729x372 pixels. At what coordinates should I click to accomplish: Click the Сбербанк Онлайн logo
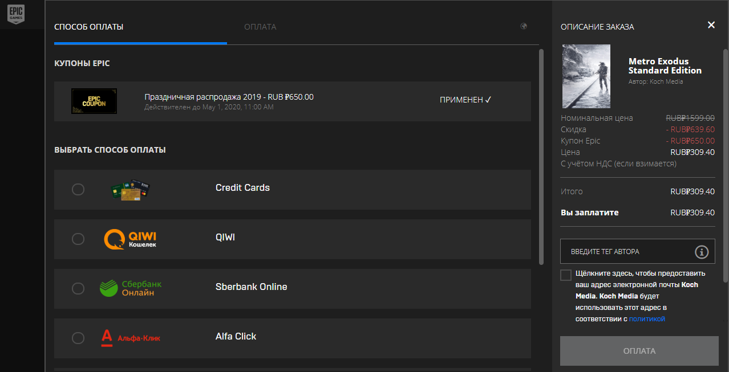[x=131, y=288]
